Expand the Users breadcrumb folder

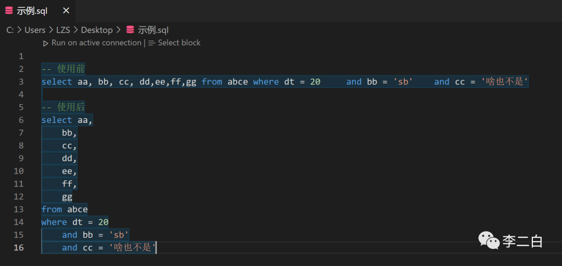[34, 30]
